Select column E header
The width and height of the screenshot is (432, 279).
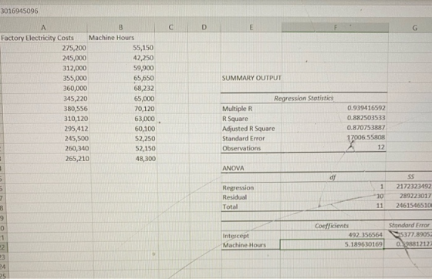(251, 28)
